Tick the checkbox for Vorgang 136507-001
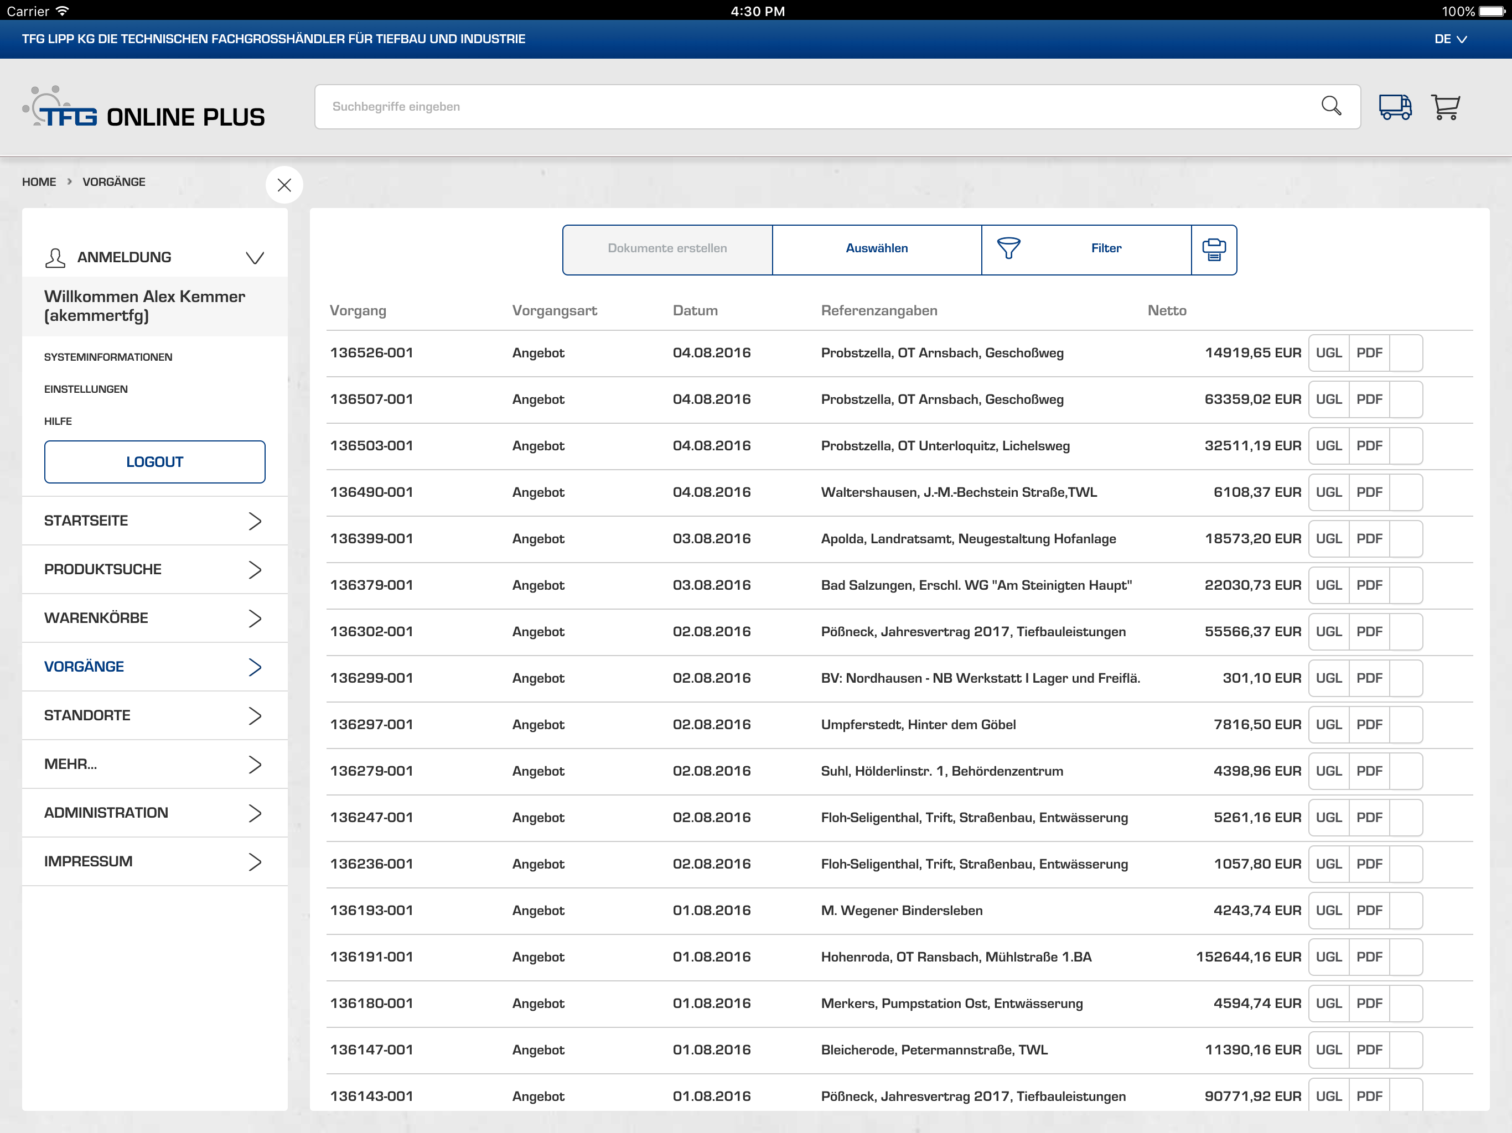This screenshot has width=1512, height=1133. pos(1406,400)
